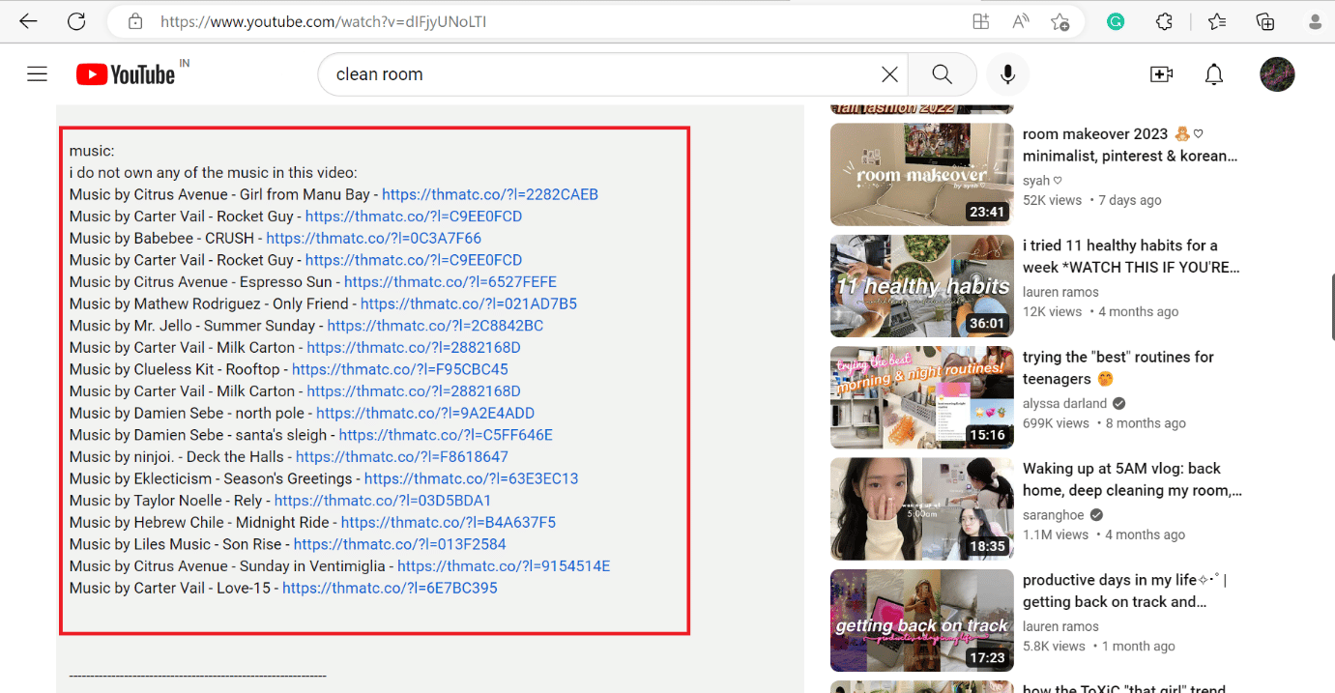Go back using the browser back arrow
Image resolution: width=1335 pixels, height=693 pixels.
(x=28, y=21)
